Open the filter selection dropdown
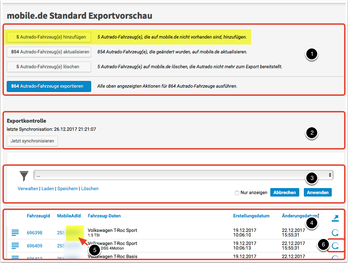Screen dimensions: 348x263 pos(183,175)
